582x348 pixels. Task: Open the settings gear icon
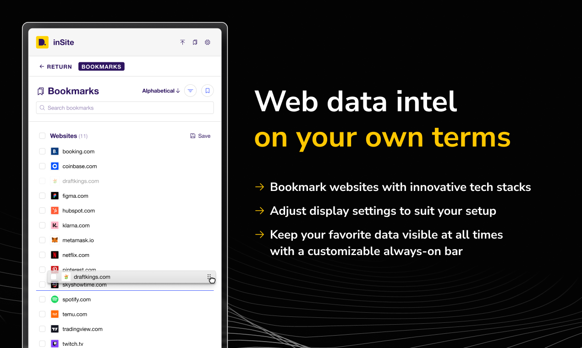[208, 42]
